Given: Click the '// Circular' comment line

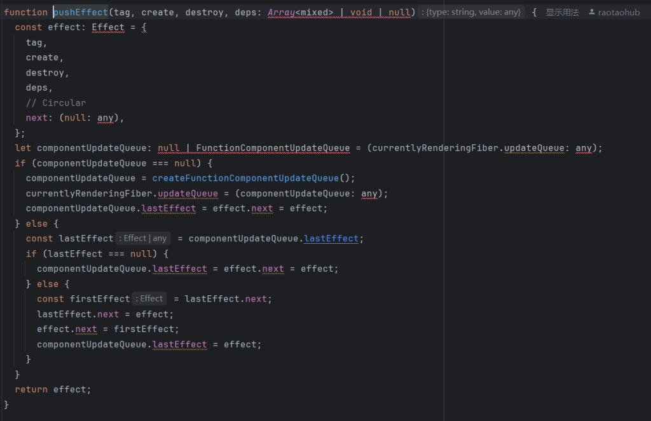Looking at the screenshot, I should click(x=56, y=103).
